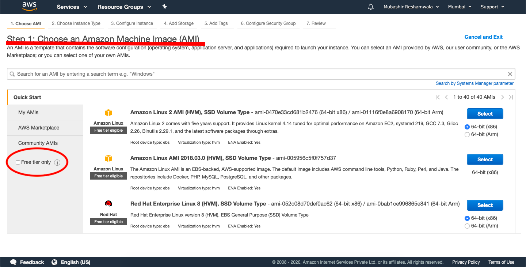Click the 1. Choose AMI tab

click(26, 24)
